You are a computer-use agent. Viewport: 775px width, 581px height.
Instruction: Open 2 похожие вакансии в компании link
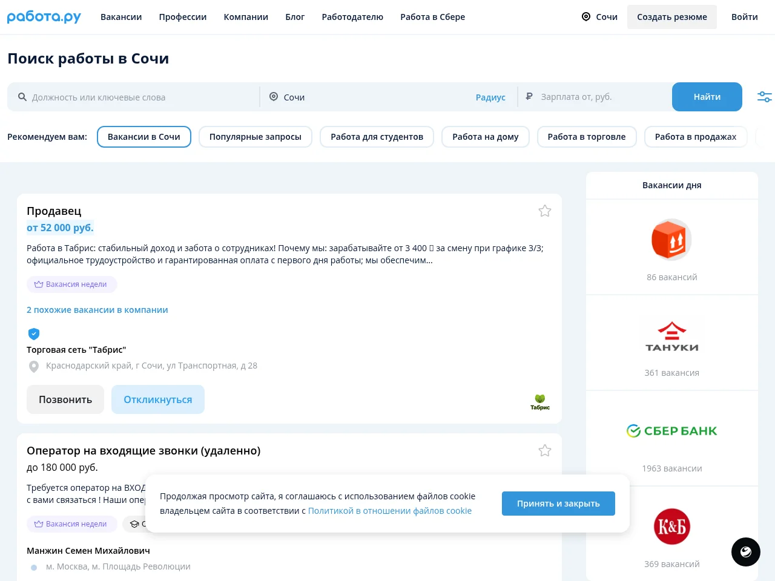pos(97,310)
